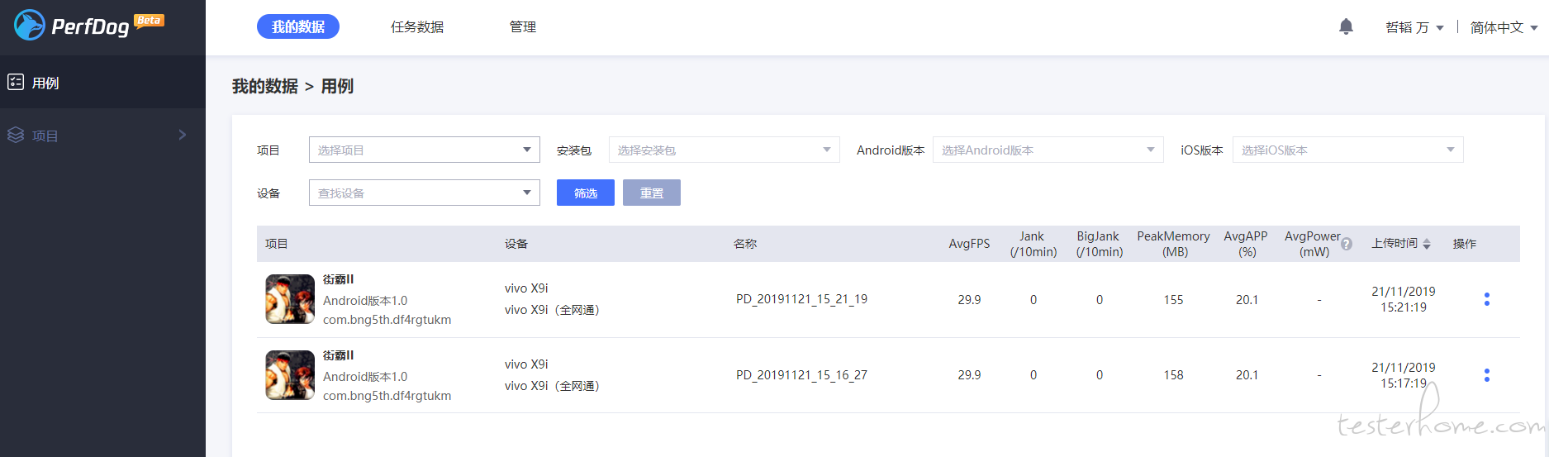Expand the 项目 sidebar chevron
Viewport: 1549px width, 457px height.
pos(183,135)
